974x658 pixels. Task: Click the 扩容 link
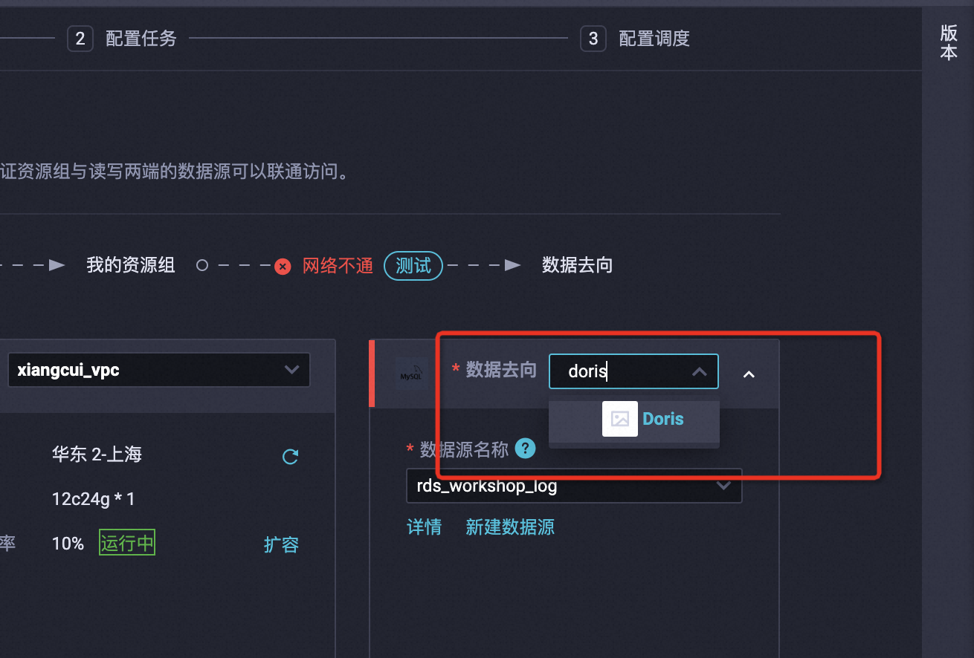[281, 544]
